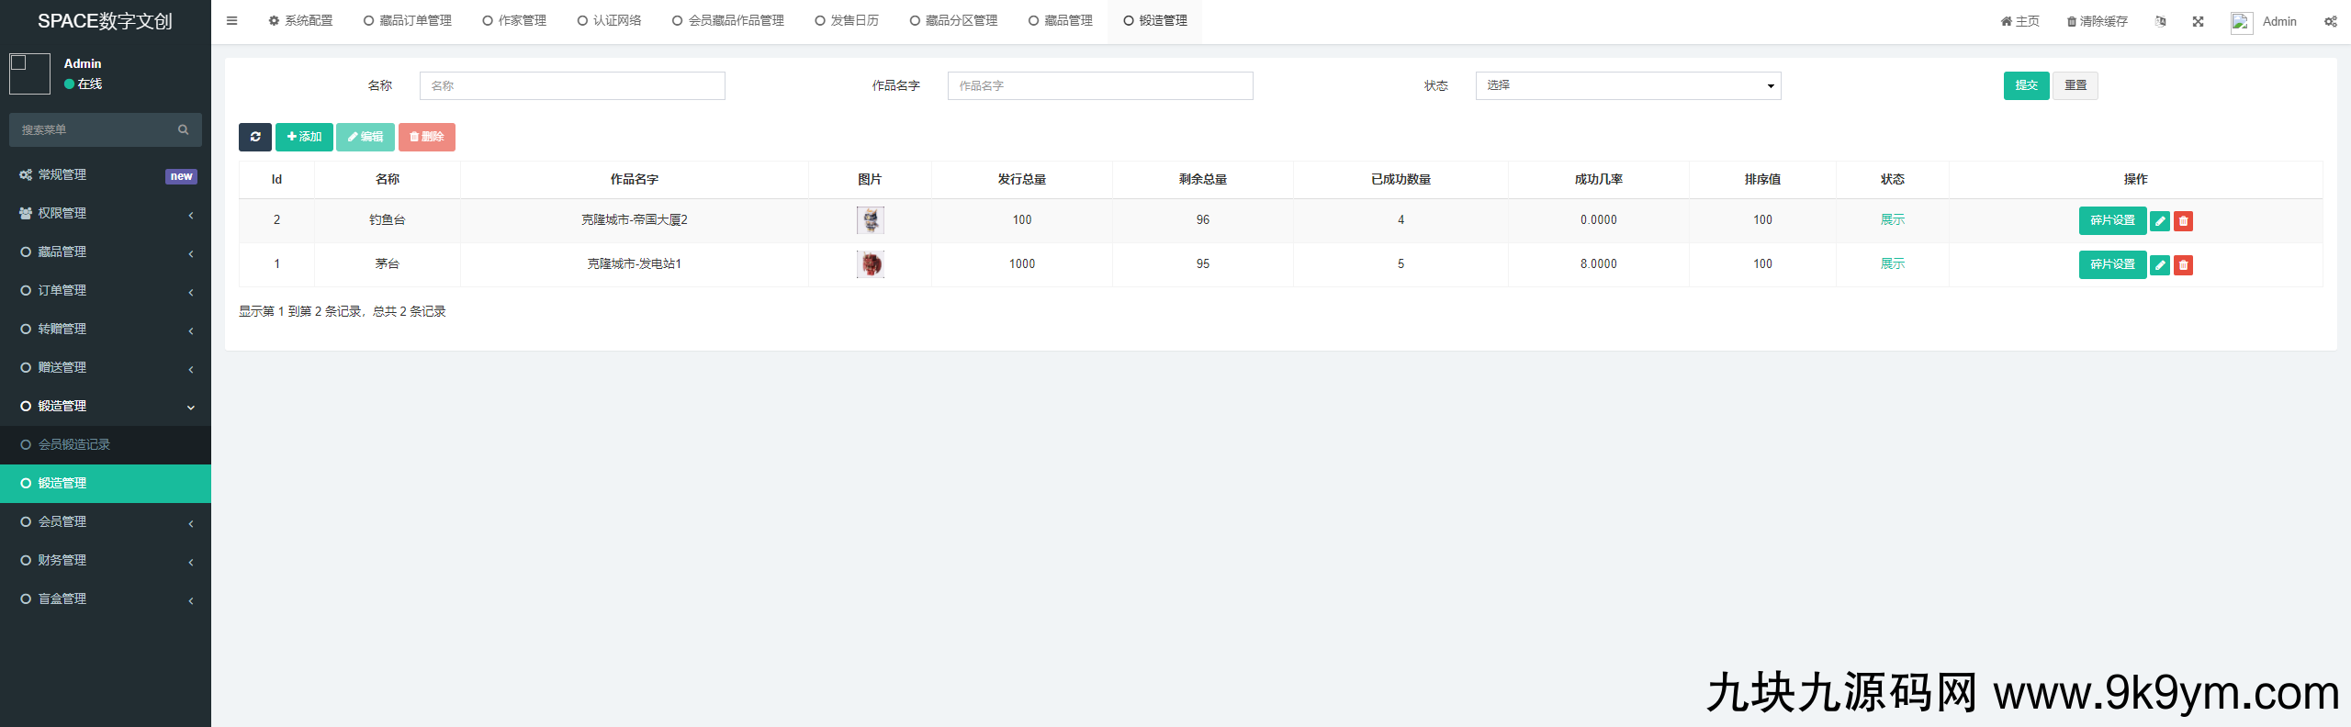Switch to the 藏品分区管理 tab
This screenshot has height=727, width=2351.
tap(953, 21)
